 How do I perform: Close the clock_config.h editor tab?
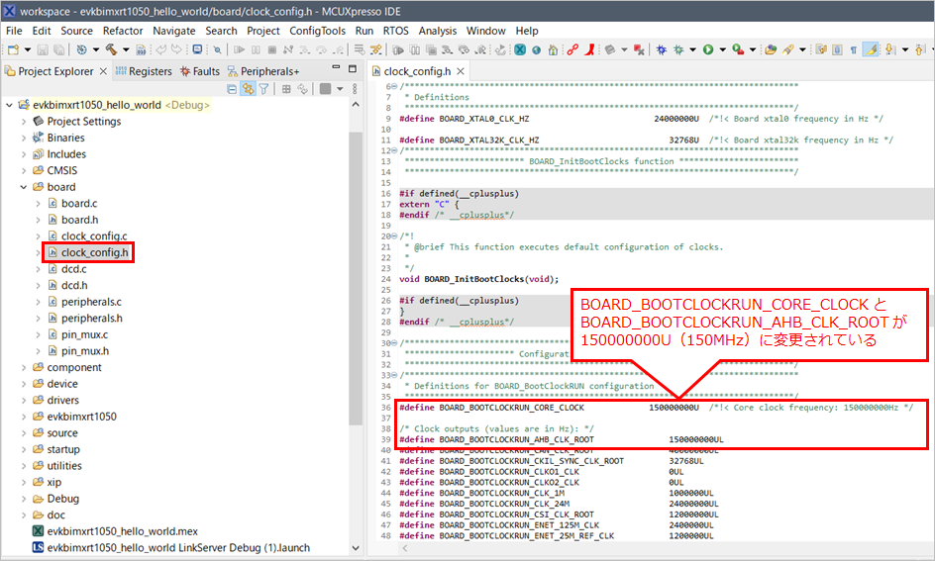coord(461,71)
